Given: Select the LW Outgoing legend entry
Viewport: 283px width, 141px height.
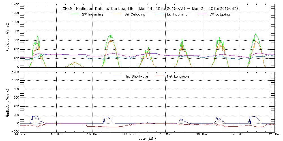Looking at the screenshot, I should coord(219,14).
